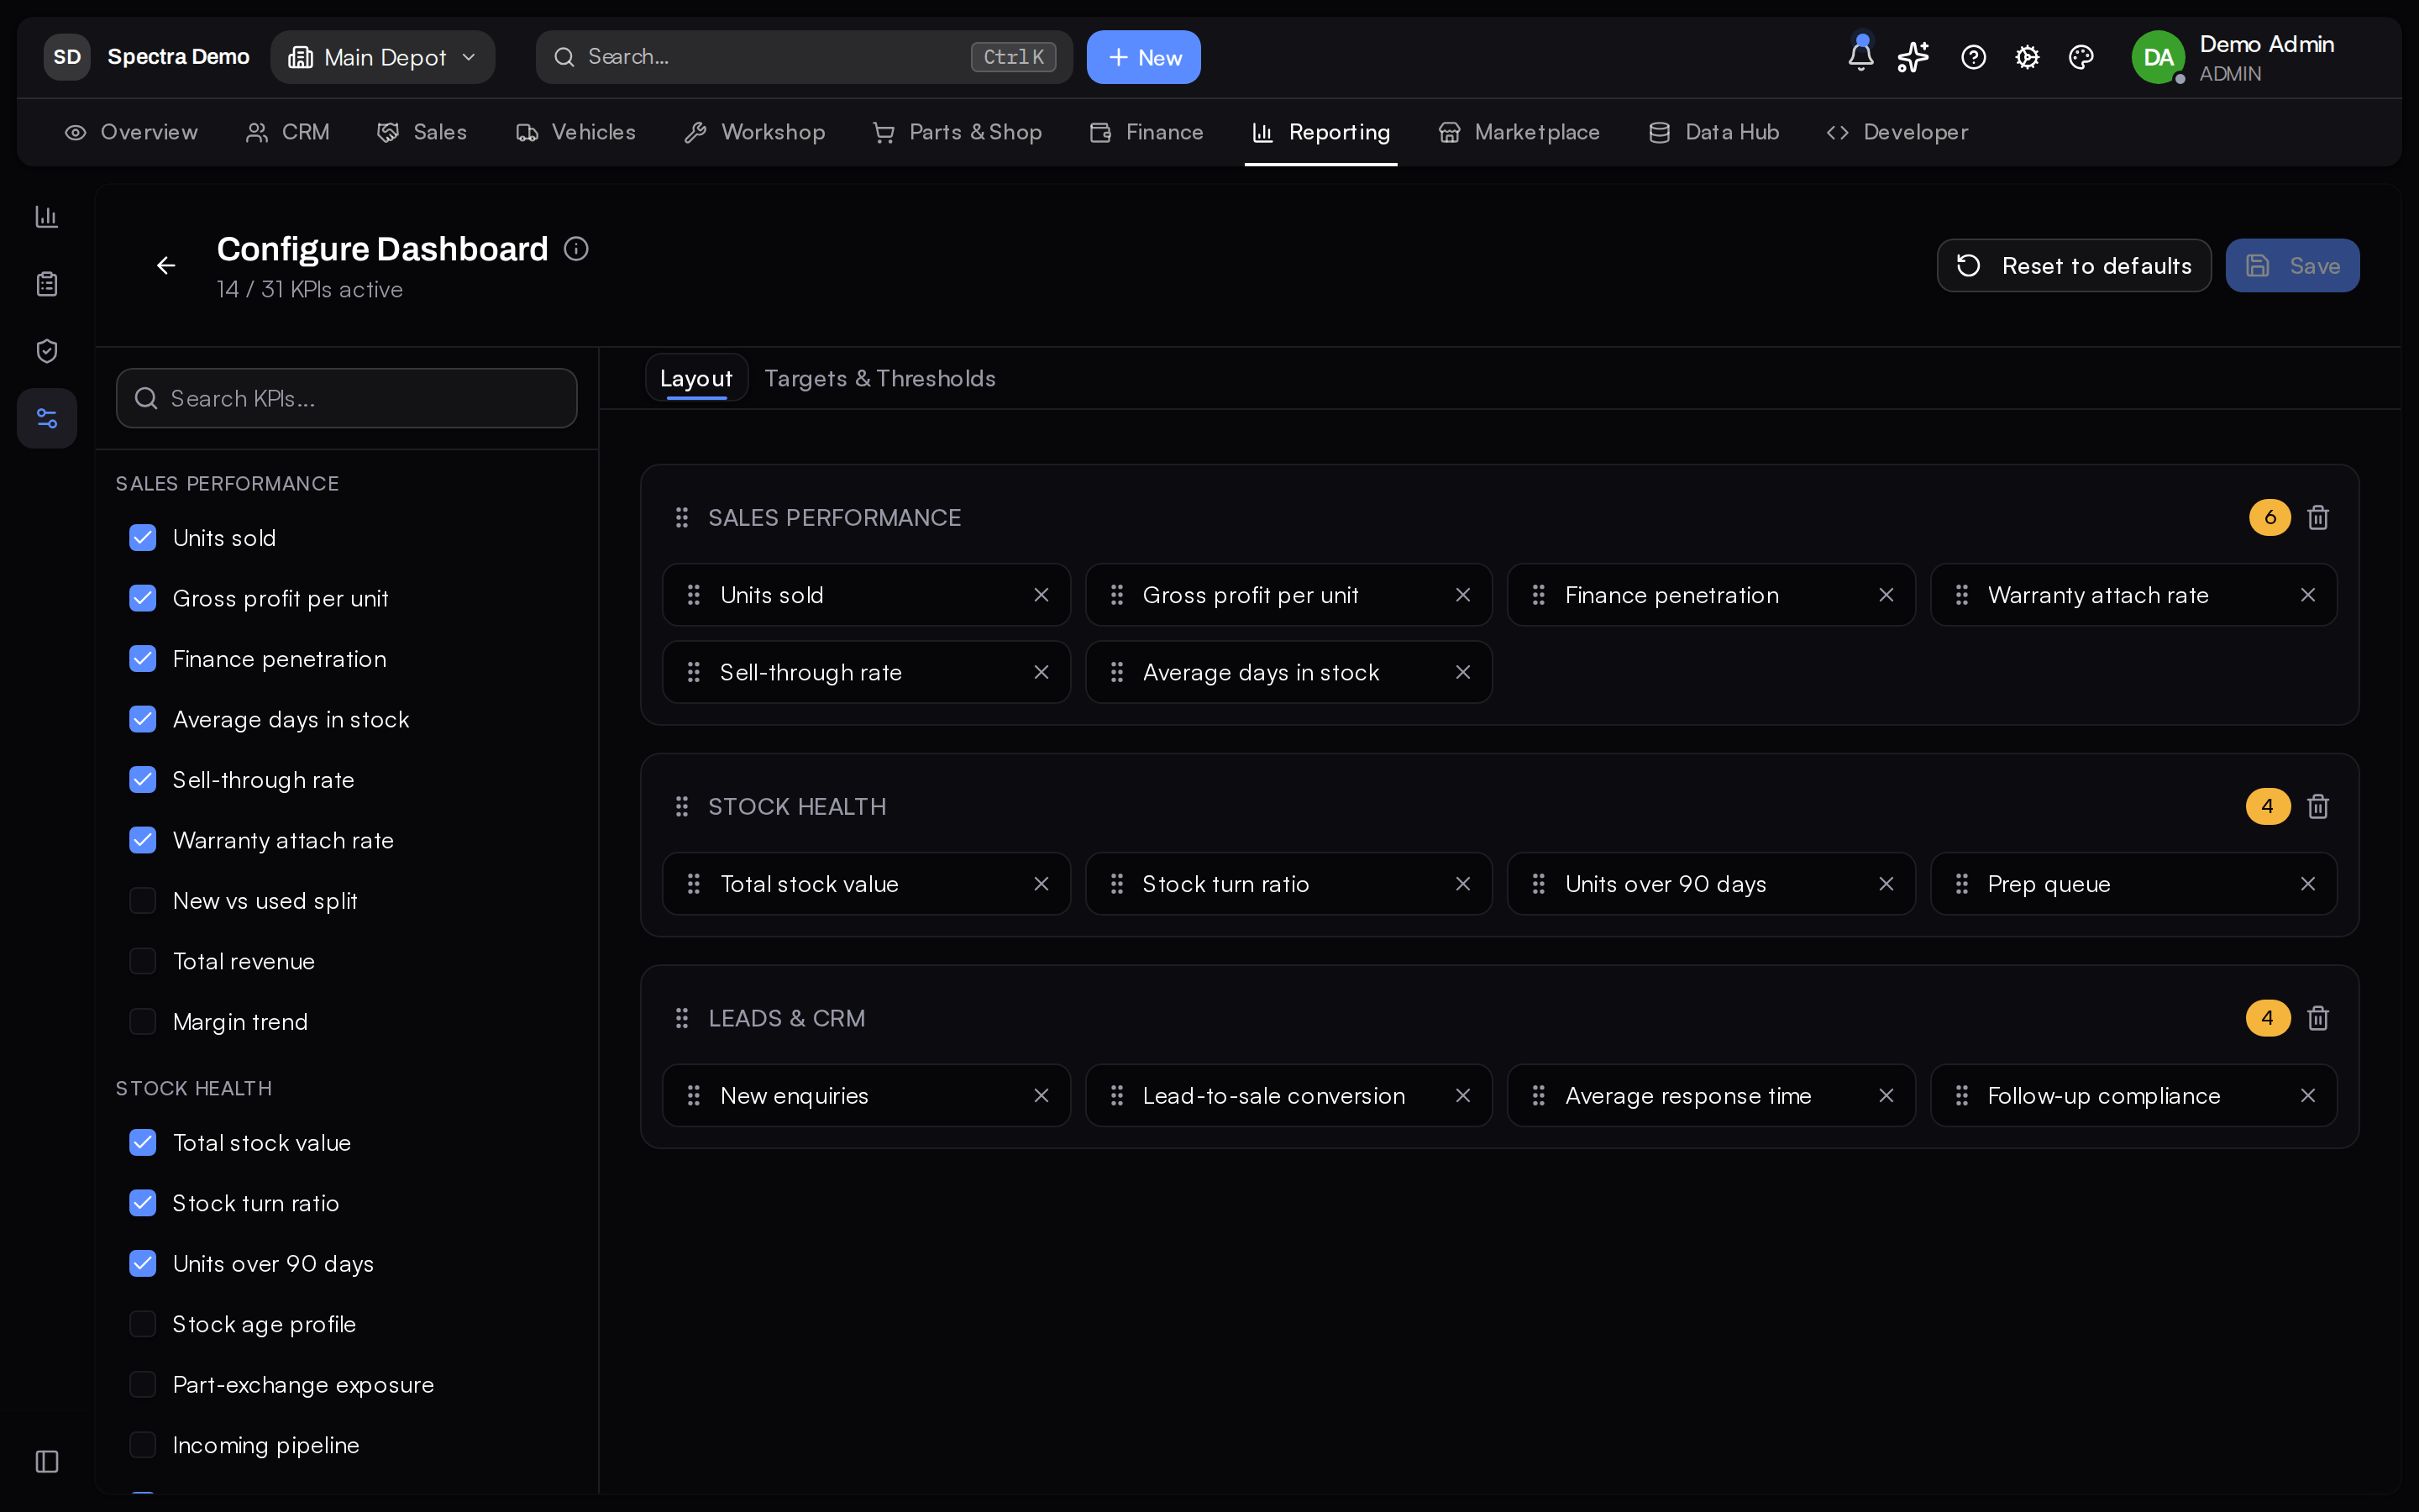Remove the Prep queue card
The width and height of the screenshot is (2419, 1512).
click(x=2307, y=884)
